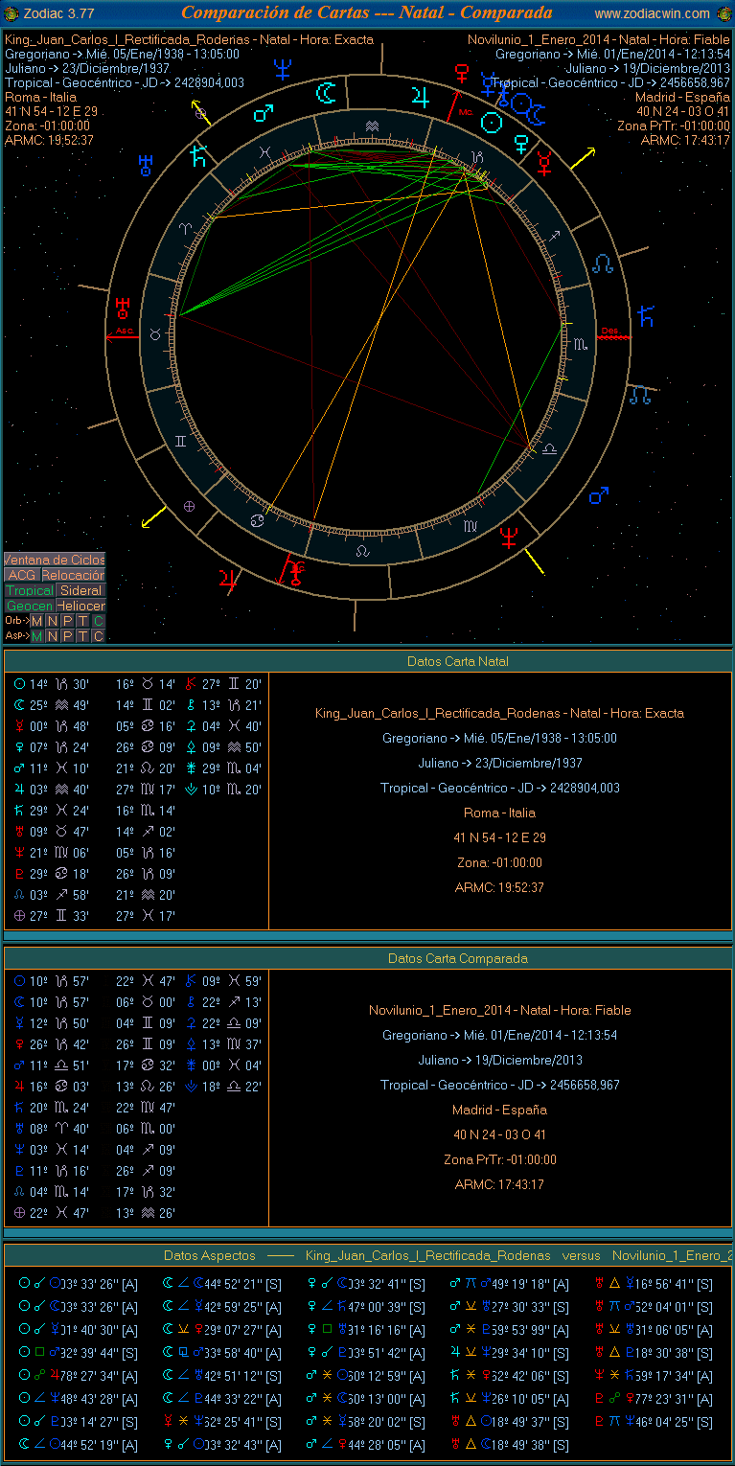Screen dimensions: 735x1466
Task: Click 'ARMC: 19:52:37' in the chart's top-left corner
Action: (49, 140)
